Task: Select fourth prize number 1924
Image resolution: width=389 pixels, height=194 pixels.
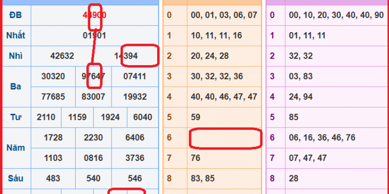Action: [110, 117]
